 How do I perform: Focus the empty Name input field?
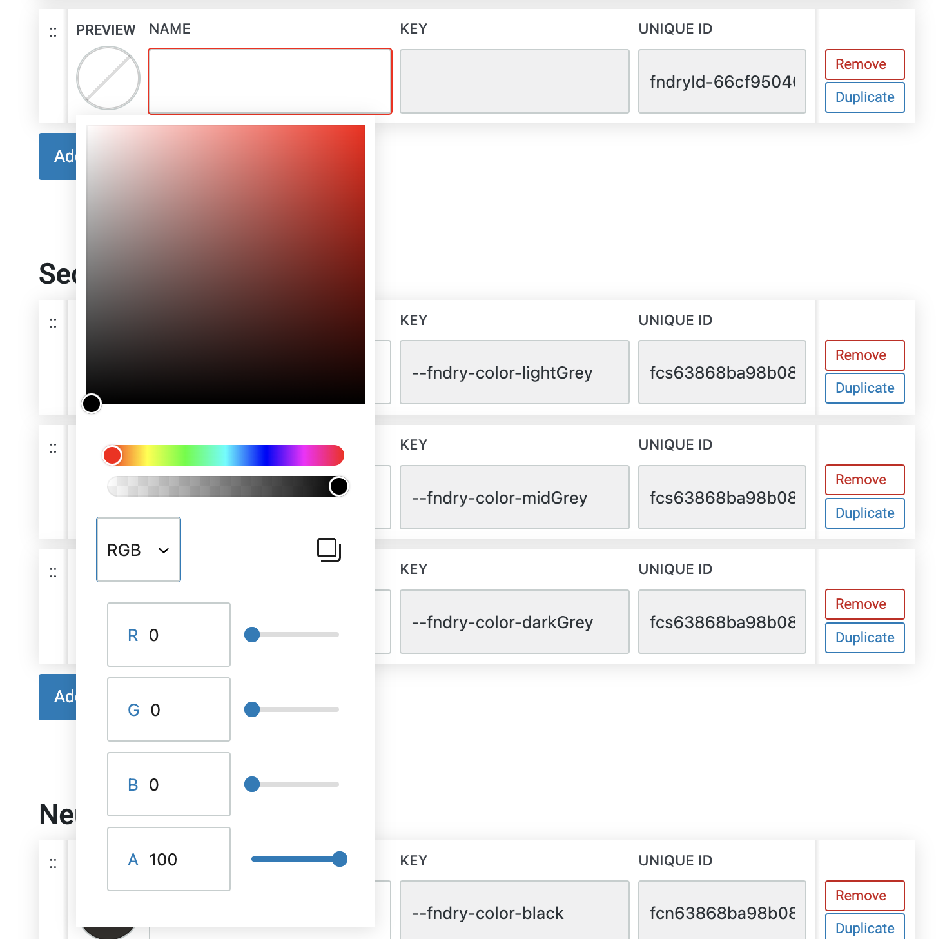point(270,81)
